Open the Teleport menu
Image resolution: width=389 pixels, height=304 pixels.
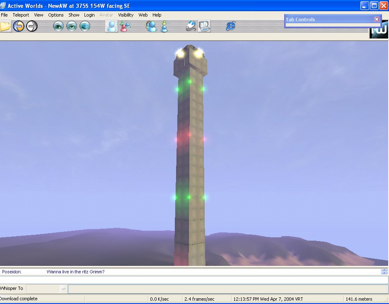point(21,15)
